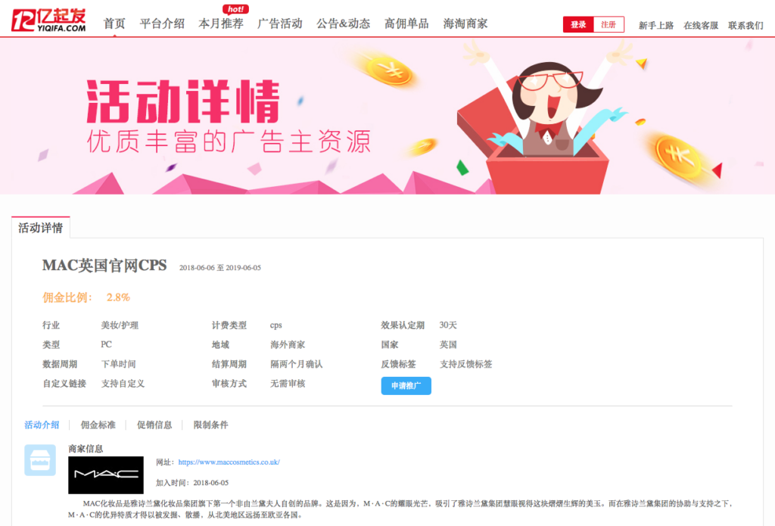
Task: Click the value 支持反馈标签
Action: [465, 364]
